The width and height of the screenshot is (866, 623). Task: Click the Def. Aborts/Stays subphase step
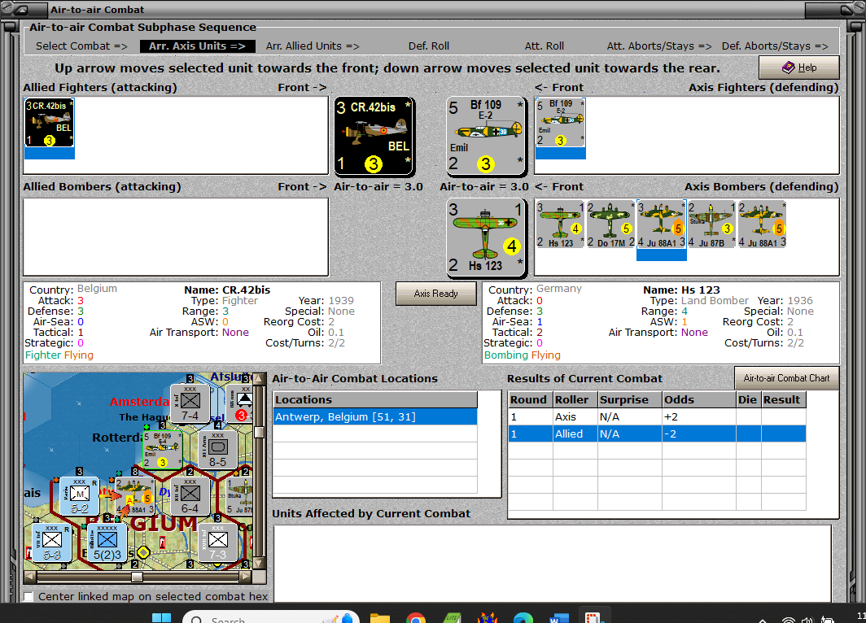pos(775,46)
